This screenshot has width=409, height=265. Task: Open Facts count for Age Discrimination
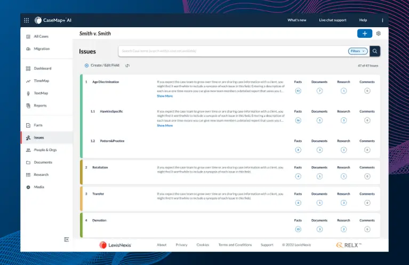pos(298,91)
